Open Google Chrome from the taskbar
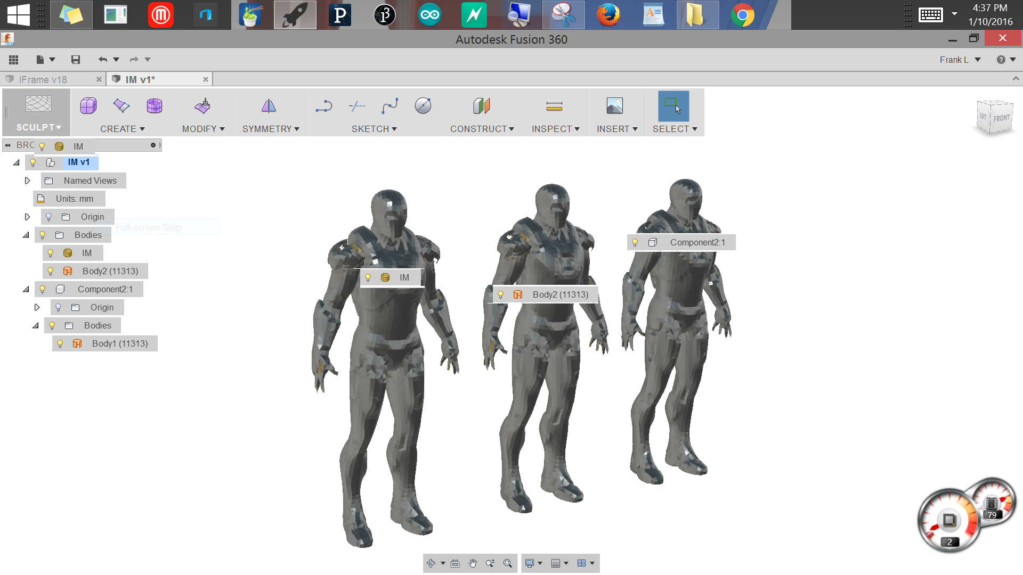The height and width of the screenshot is (575, 1023). pyautogui.click(x=743, y=15)
